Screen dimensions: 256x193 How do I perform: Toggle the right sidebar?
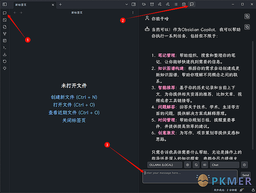134,4
